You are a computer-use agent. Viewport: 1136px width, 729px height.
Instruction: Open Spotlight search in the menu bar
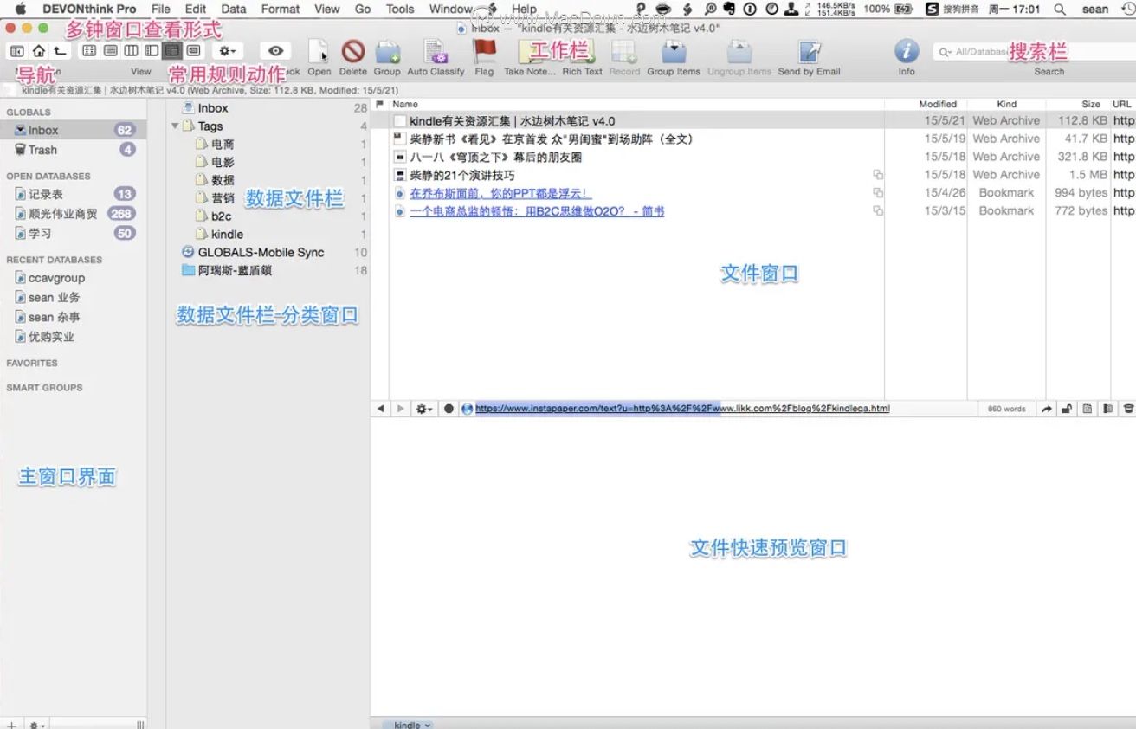point(1060,9)
